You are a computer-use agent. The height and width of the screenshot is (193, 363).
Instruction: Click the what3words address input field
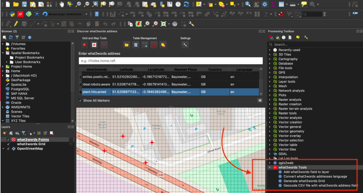[171, 60]
